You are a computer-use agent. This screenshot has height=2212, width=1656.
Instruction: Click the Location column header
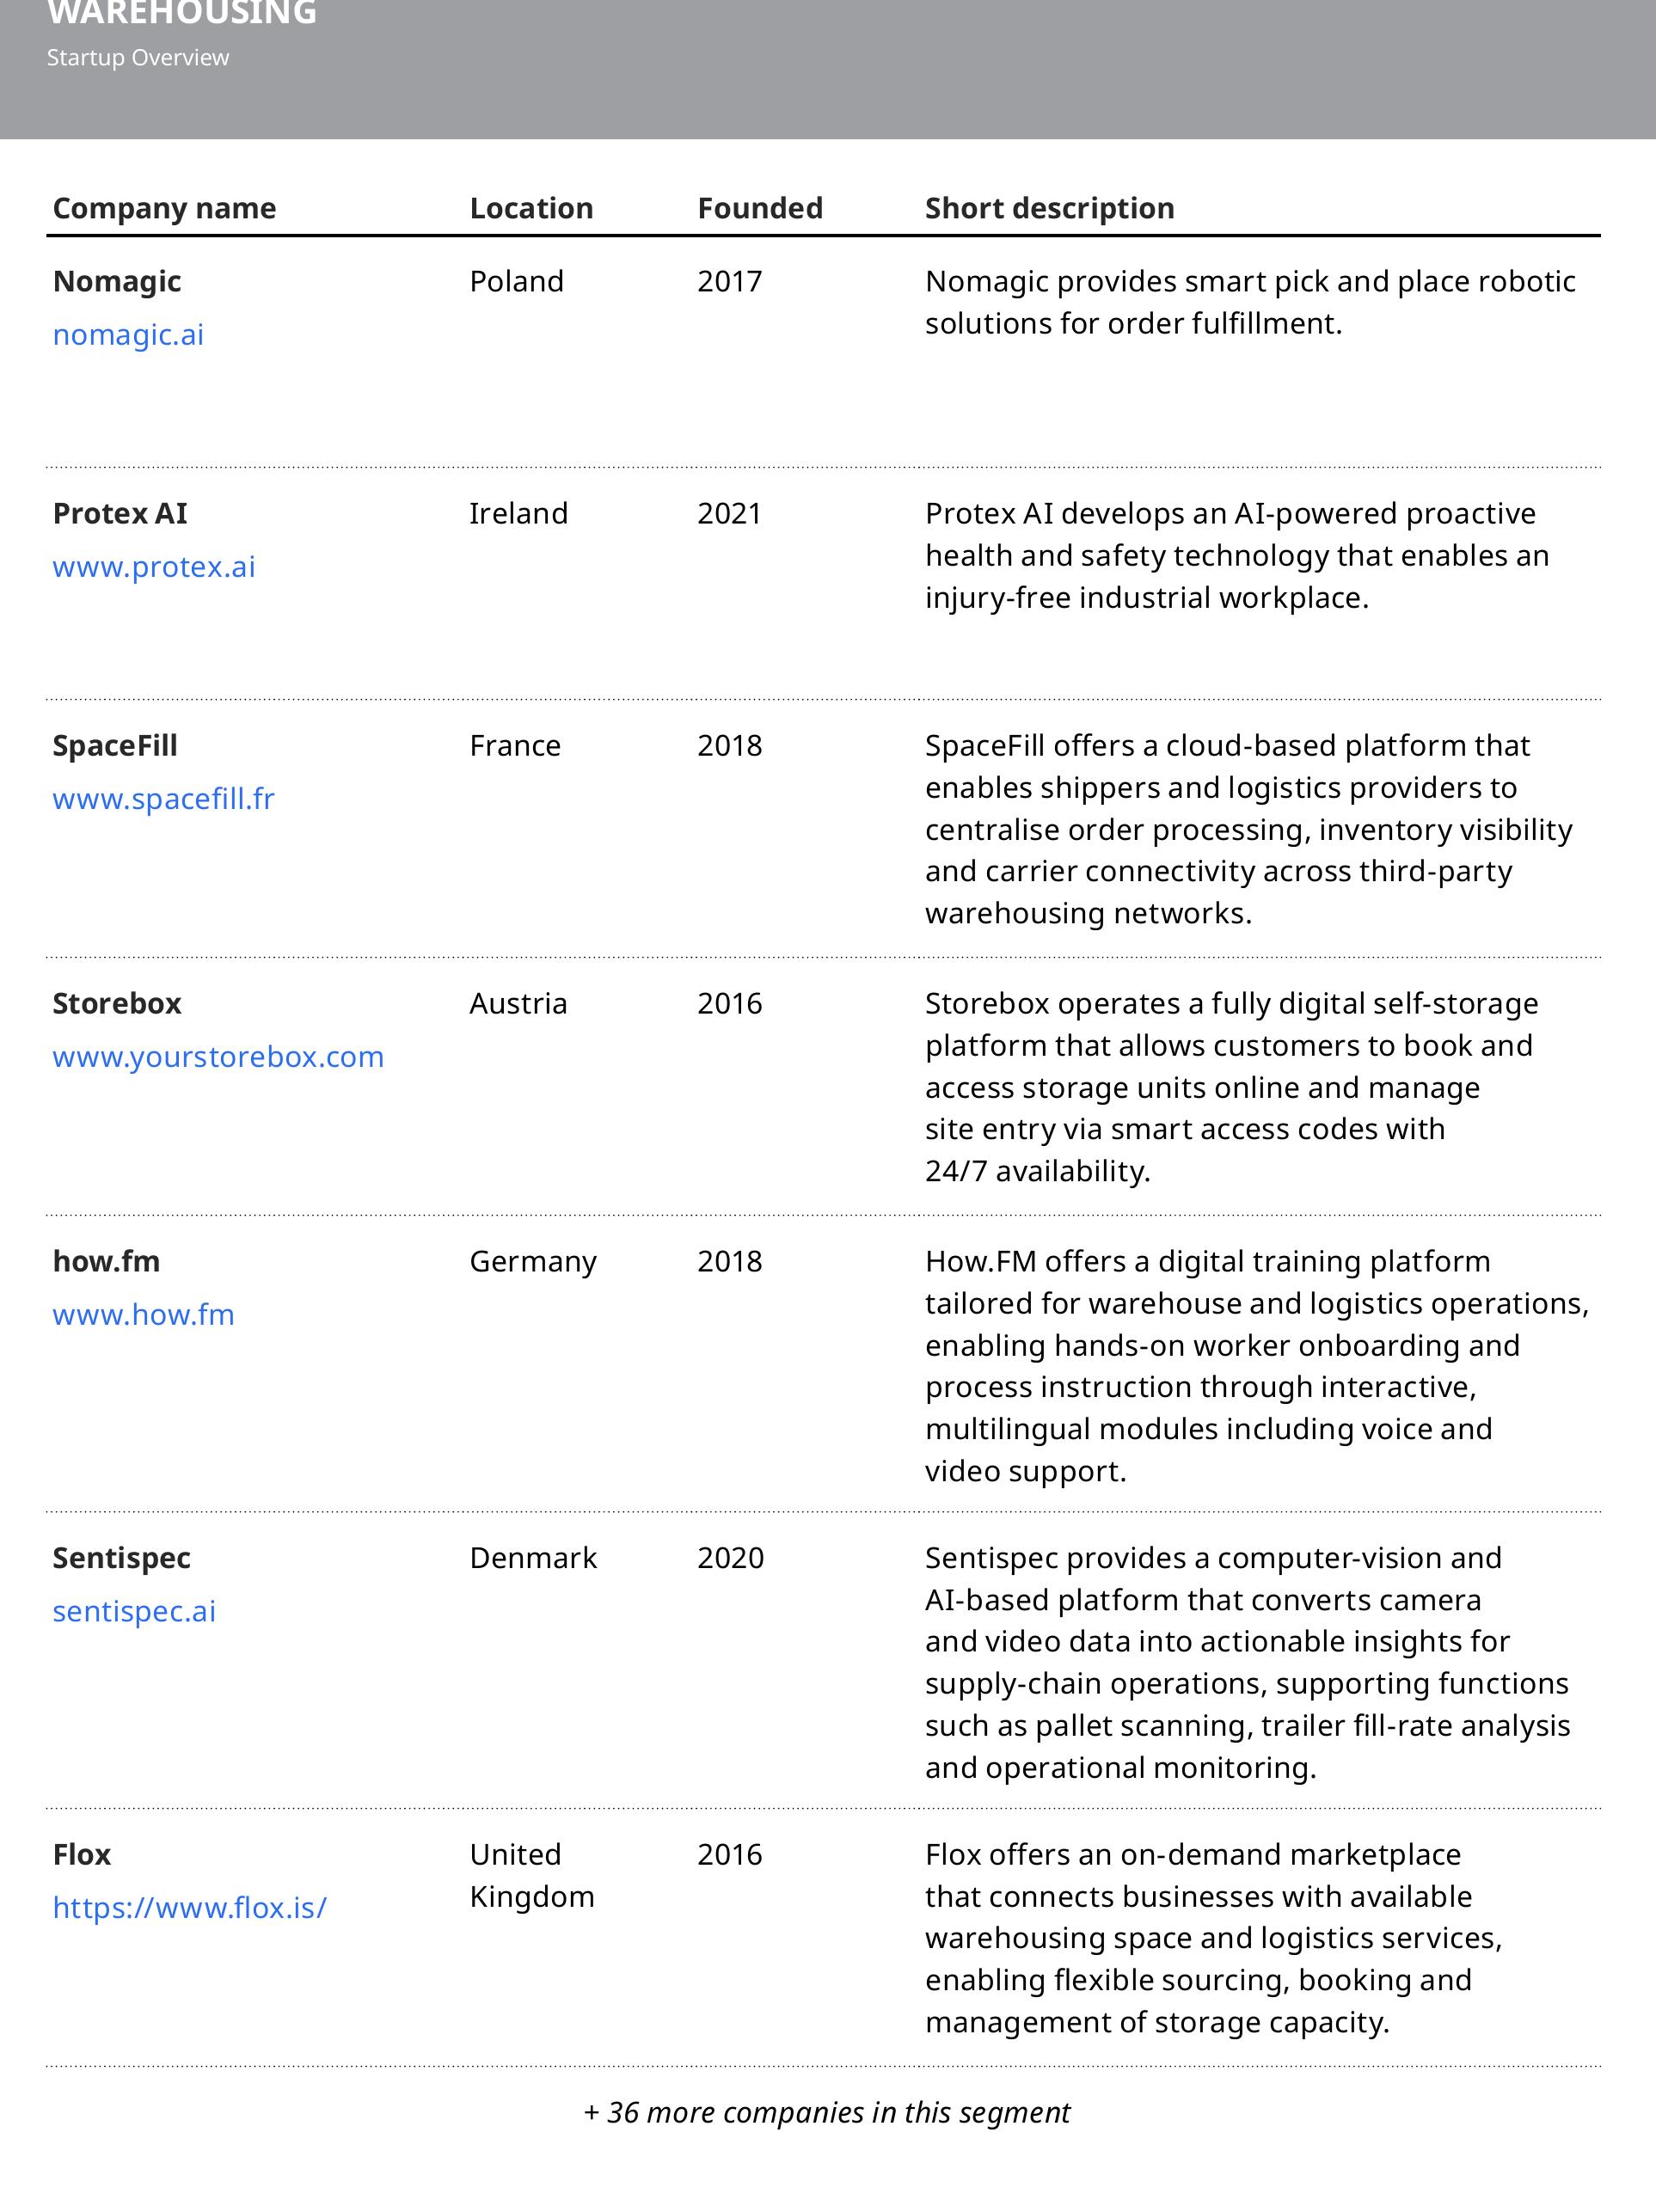[531, 208]
